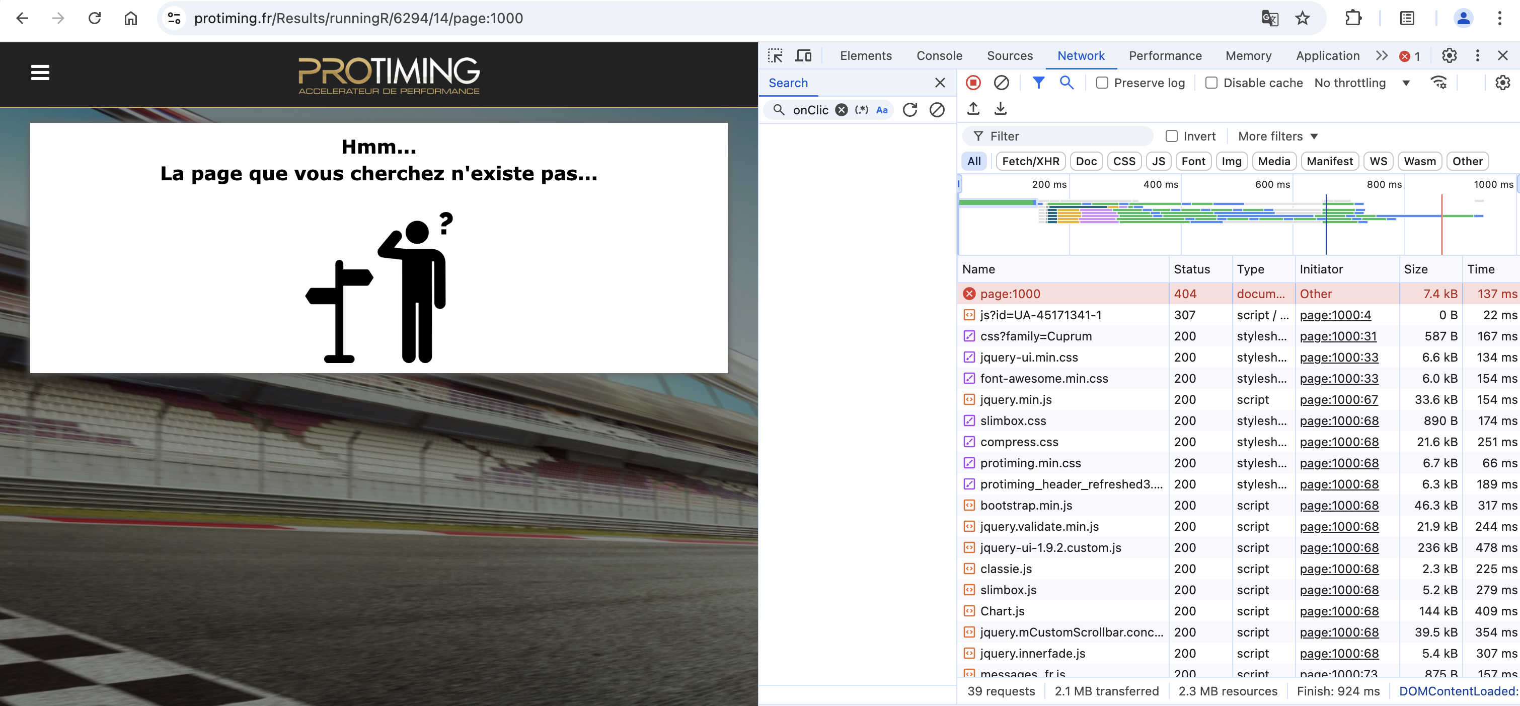Enable Preserve log checkbox
The width and height of the screenshot is (1520, 706).
pos(1102,83)
